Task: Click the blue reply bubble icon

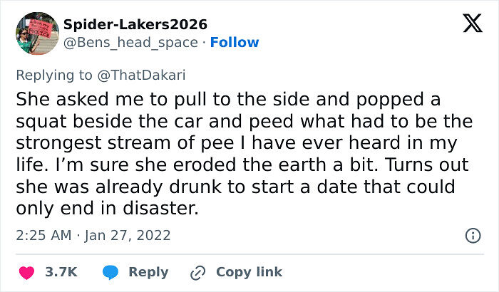Action: pyautogui.click(x=110, y=272)
